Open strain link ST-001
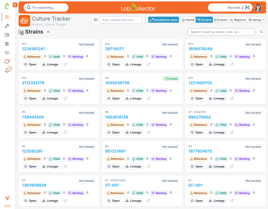 (112, 185)
